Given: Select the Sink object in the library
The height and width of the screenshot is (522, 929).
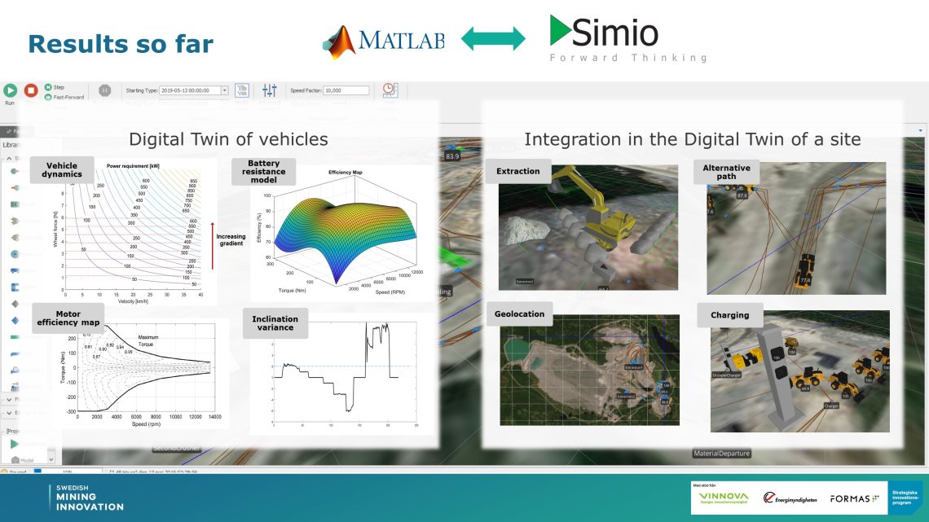Looking at the screenshot, I should (15, 187).
